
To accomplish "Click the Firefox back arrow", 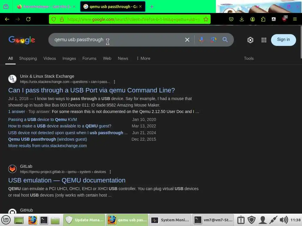I will point(7,19).
